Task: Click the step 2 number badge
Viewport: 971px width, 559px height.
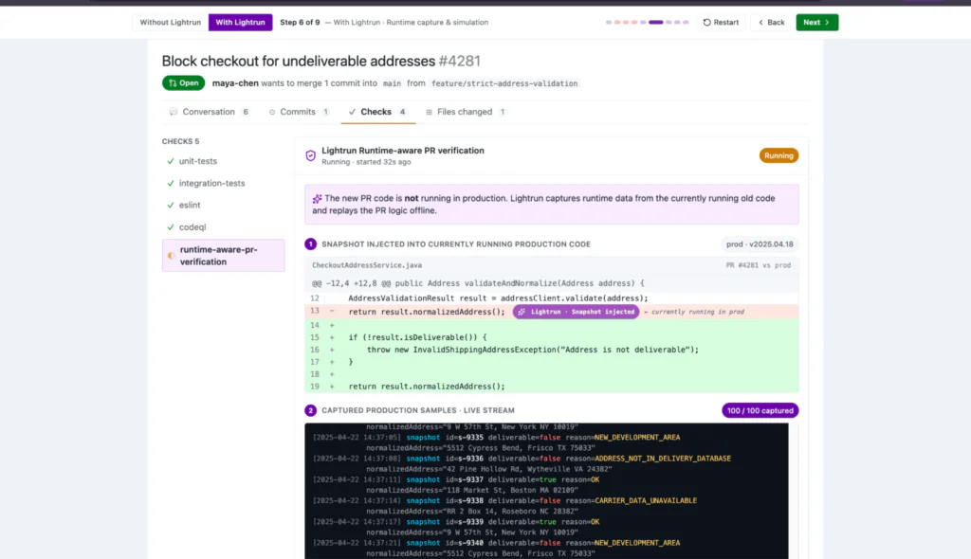Action: [311, 410]
